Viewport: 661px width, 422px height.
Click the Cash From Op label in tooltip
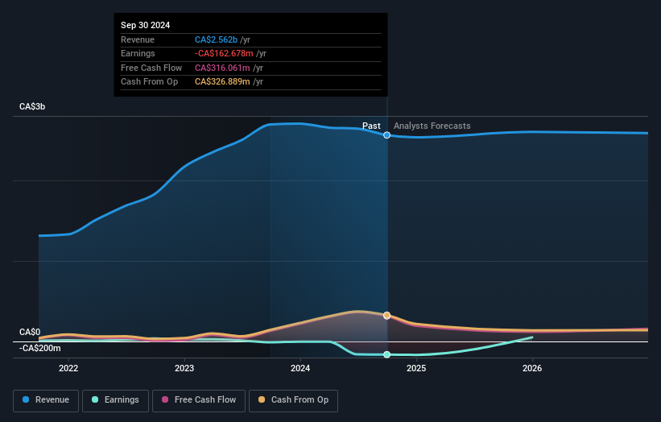[149, 82]
